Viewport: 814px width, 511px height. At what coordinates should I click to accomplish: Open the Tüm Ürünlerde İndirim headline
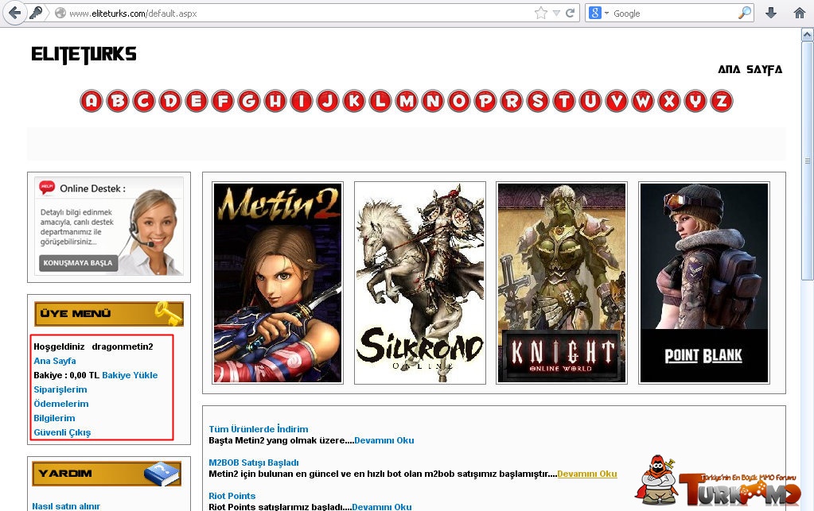tap(259, 429)
